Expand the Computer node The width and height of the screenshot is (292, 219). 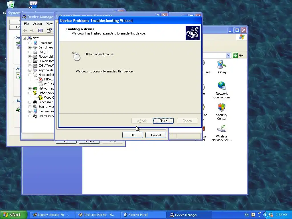[30, 43]
